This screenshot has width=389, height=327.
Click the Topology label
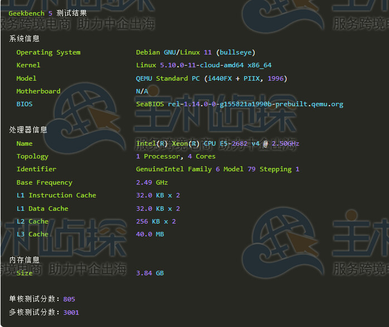(x=32, y=156)
